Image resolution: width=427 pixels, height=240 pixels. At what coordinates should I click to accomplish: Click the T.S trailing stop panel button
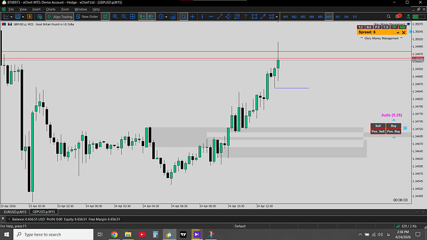pos(386,27)
